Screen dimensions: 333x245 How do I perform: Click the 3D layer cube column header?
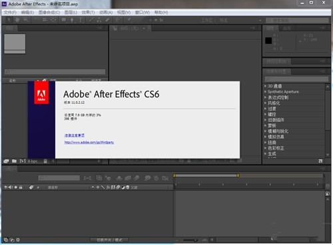127,187
